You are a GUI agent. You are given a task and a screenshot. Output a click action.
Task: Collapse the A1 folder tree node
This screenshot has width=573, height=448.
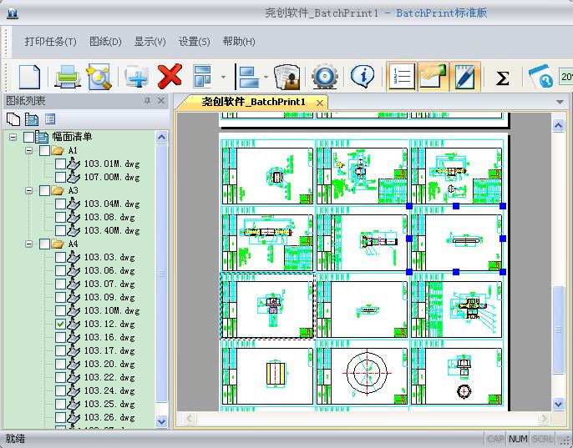click(x=29, y=151)
